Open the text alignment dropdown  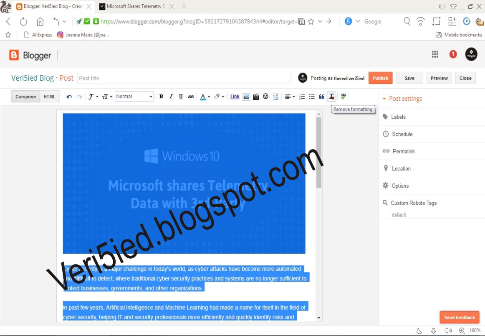tap(290, 97)
